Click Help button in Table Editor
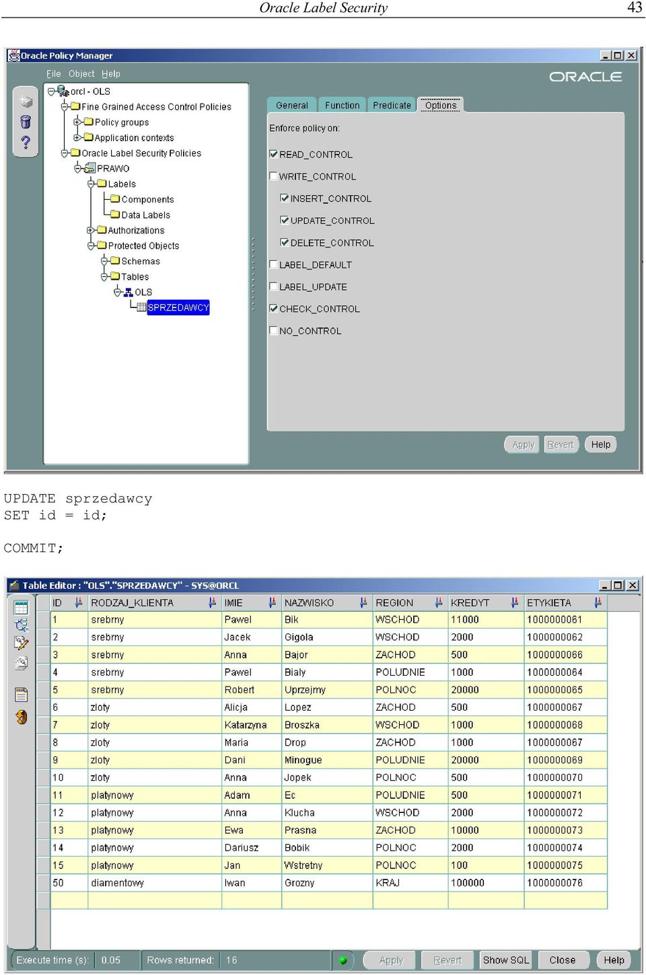This screenshot has height=975, width=646. tap(614, 960)
